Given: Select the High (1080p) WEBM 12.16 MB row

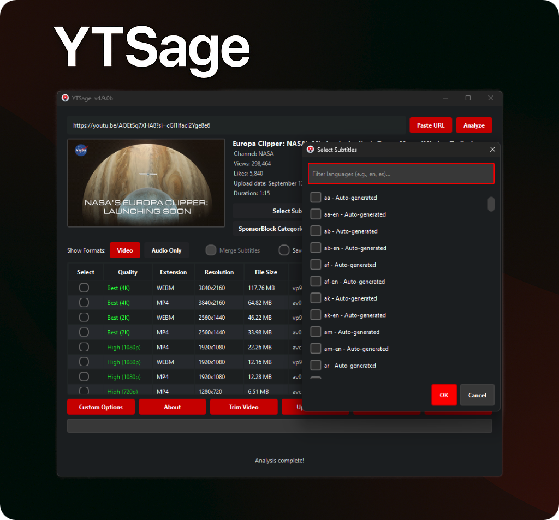Looking at the screenshot, I should pos(84,362).
